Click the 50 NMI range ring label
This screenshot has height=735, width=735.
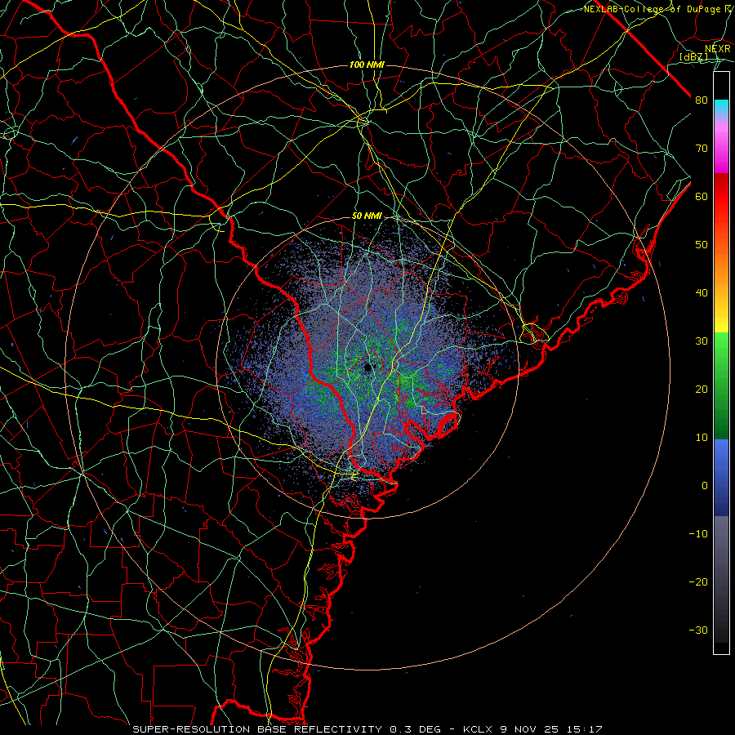tap(367, 216)
